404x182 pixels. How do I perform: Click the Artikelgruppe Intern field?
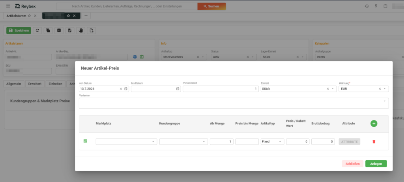click(x=359, y=57)
